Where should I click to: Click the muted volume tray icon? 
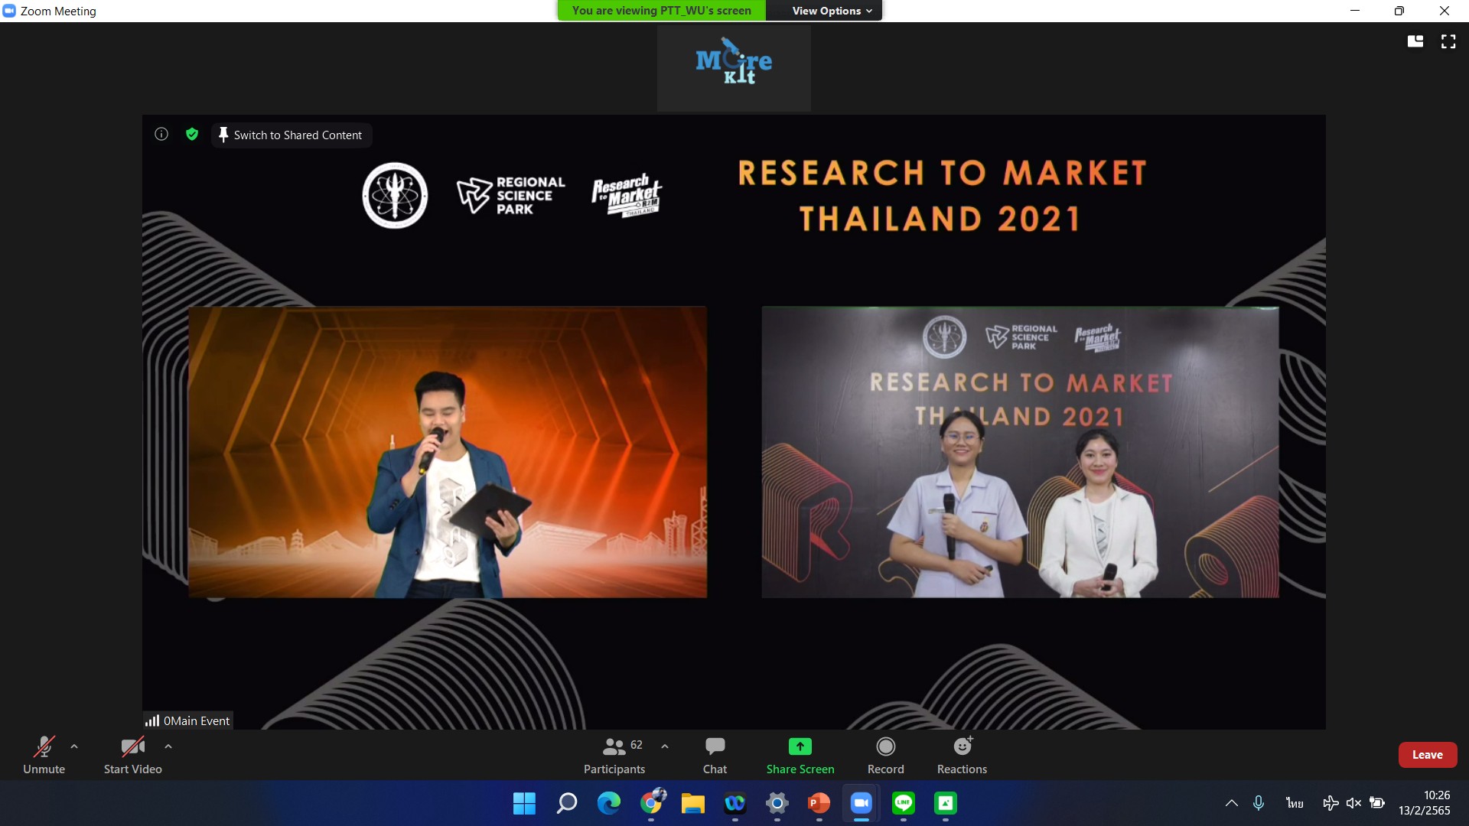coord(1353,803)
